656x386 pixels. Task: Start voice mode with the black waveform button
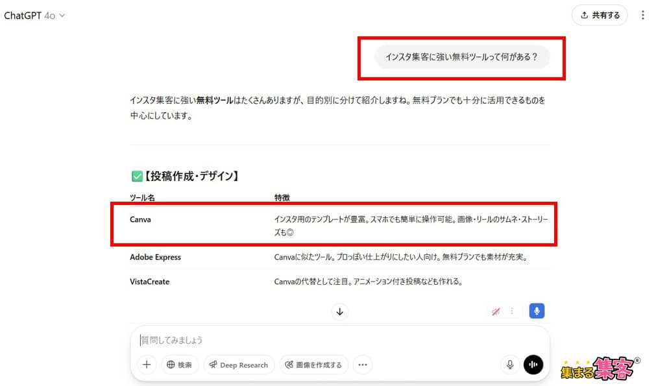[x=533, y=365]
